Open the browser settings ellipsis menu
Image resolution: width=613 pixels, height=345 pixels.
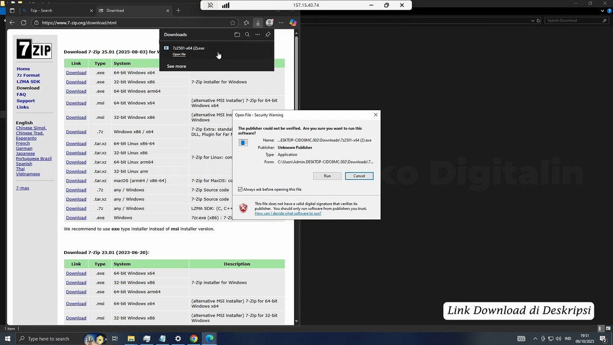[x=281, y=23]
